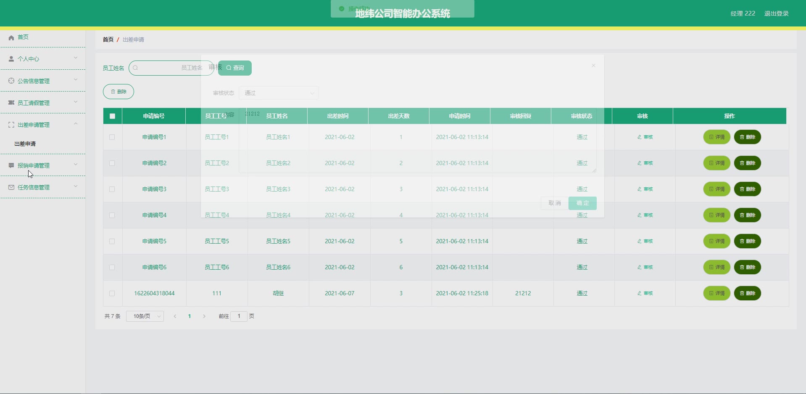
Task: Click the search magnifier icon in 员工姓名 field
Action: [x=135, y=68]
